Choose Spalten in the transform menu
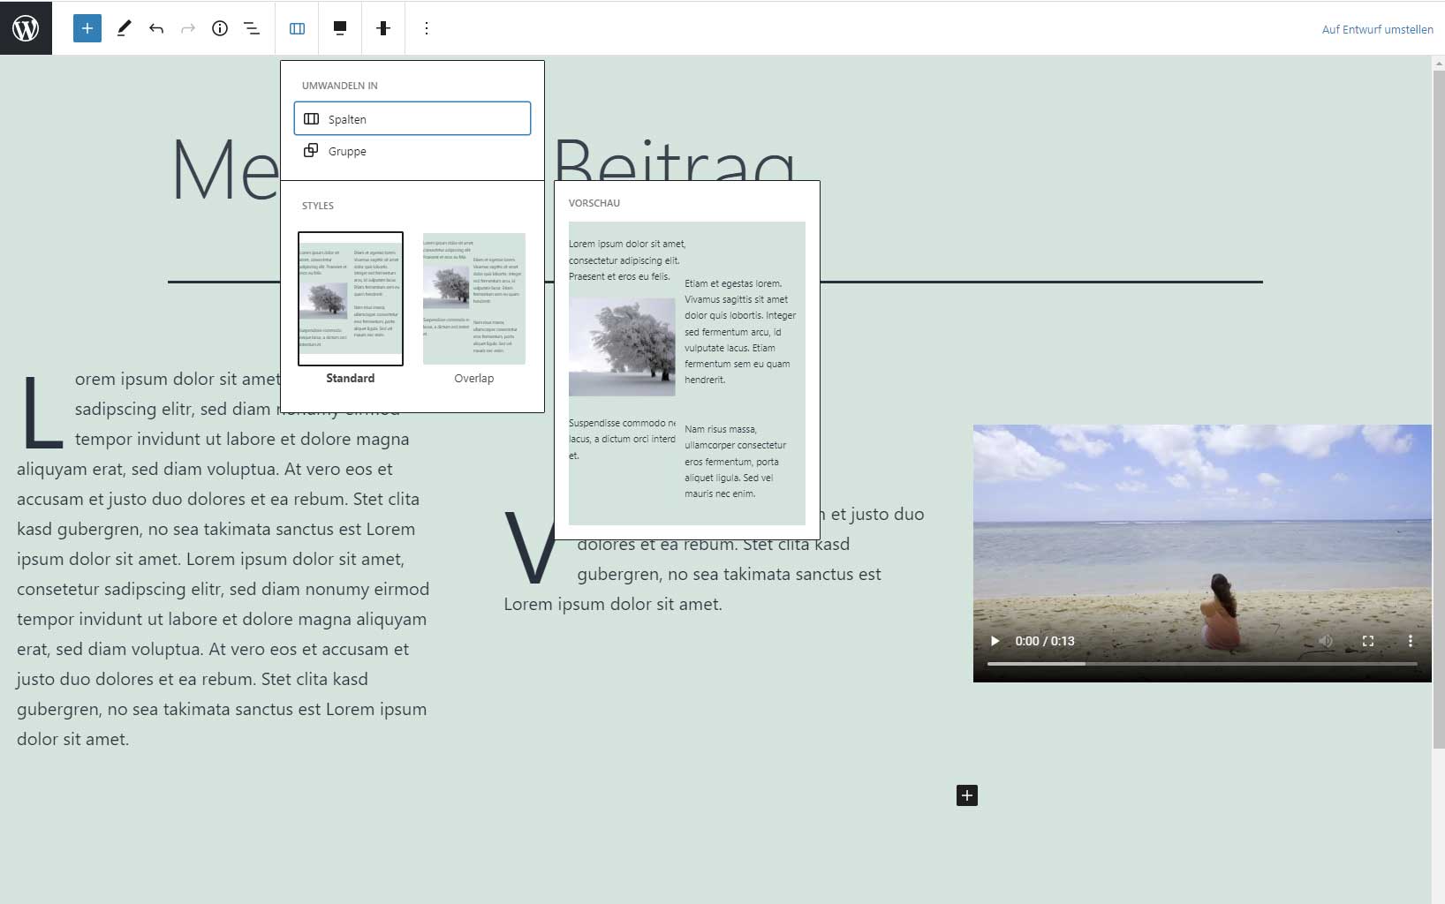 point(412,119)
